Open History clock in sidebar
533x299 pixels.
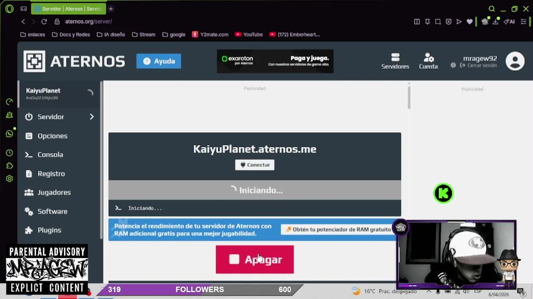(x=9, y=153)
